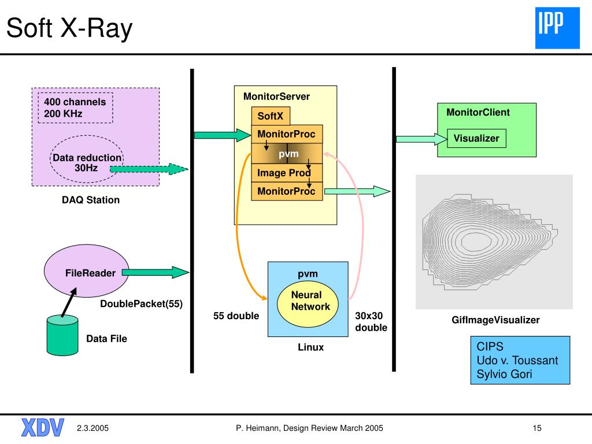The width and height of the screenshot is (592, 444).
Task: Click the MonitorClient label
Action: pos(478,112)
